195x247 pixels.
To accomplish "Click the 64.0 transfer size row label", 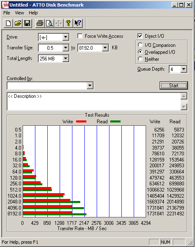I will point(17,171).
